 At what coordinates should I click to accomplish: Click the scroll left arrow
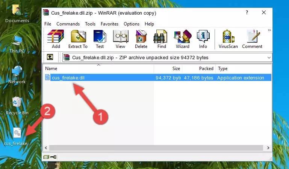pos(46,148)
